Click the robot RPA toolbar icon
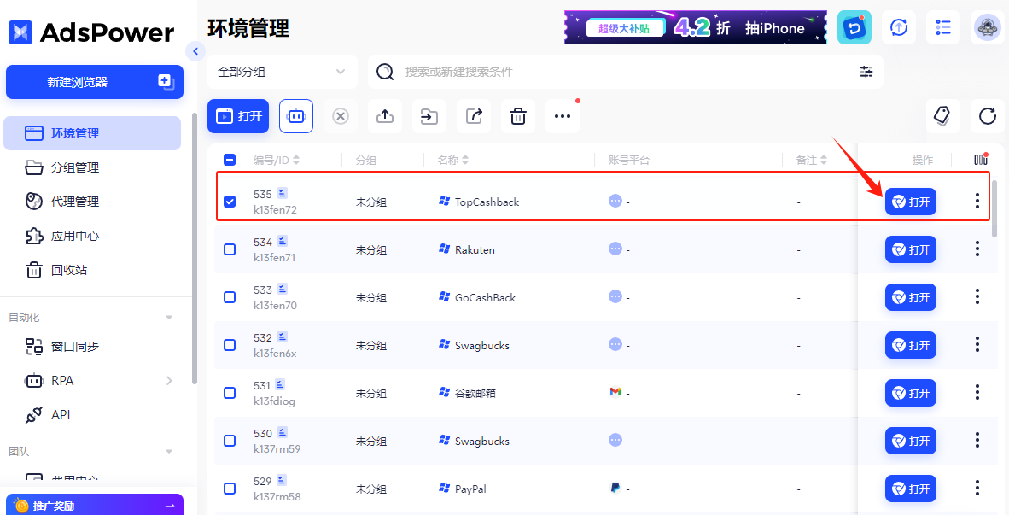The width and height of the screenshot is (1009, 515). (296, 116)
